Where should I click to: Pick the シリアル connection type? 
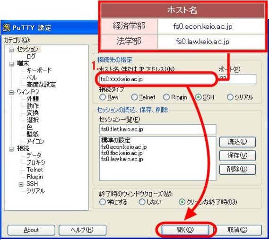[230, 97]
